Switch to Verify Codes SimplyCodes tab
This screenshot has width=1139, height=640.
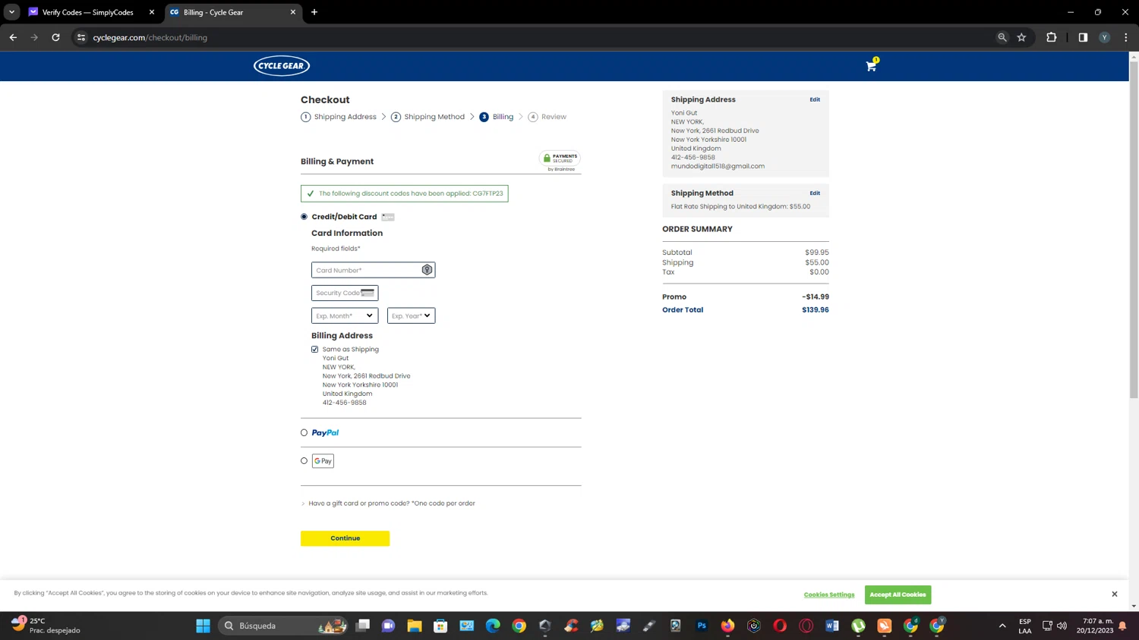[87, 12]
